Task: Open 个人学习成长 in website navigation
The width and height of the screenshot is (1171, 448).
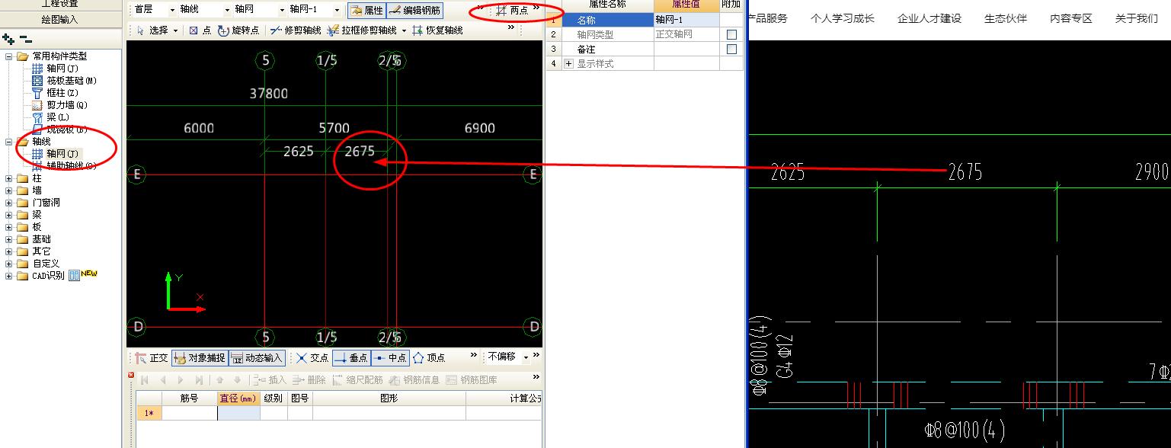Action: pyautogui.click(x=843, y=18)
